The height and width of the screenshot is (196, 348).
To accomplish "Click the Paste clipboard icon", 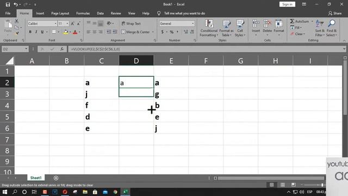I will 8,24.
